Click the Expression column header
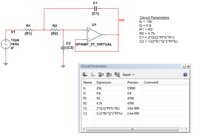Viewport: 211px width, 136px height. [x=104, y=82]
